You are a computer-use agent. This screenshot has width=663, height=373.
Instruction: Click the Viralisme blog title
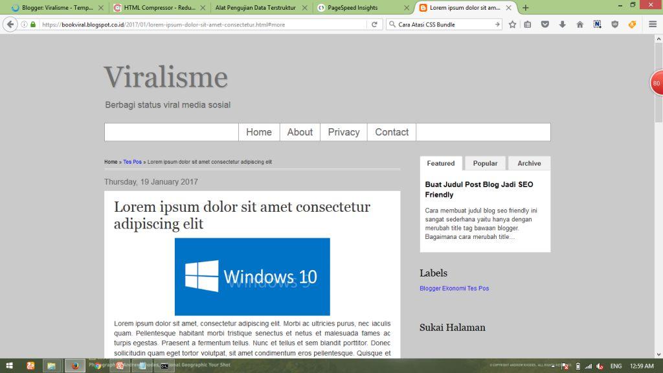pyautogui.click(x=166, y=77)
